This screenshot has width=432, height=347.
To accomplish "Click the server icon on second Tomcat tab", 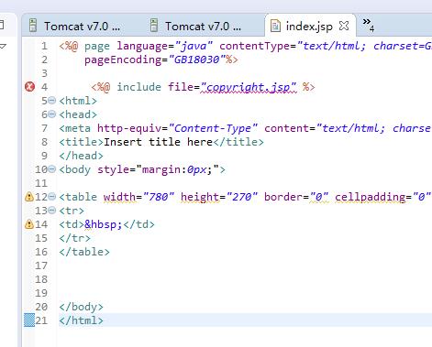I will 154,26.
